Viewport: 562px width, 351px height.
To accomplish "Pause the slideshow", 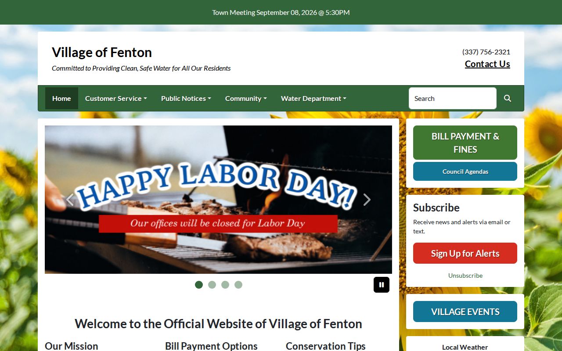I will point(382,285).
